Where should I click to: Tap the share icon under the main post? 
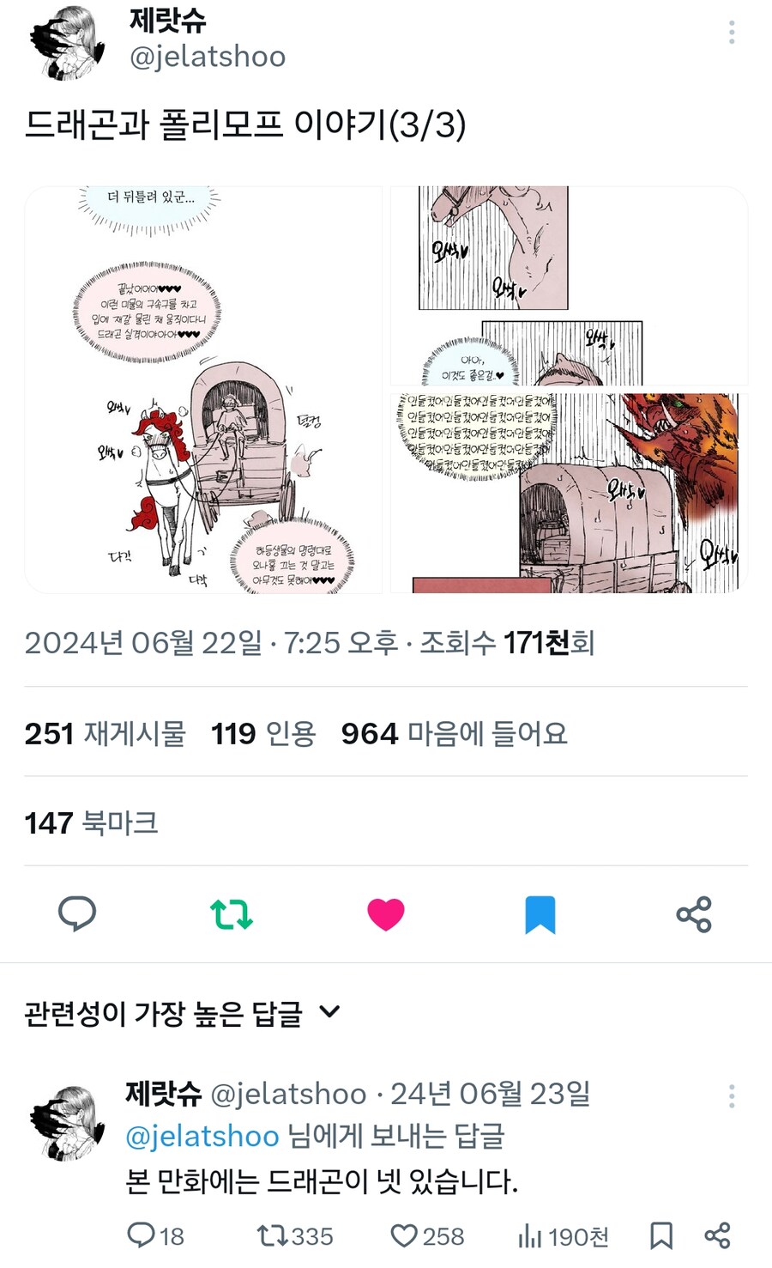(x=694, y=914)
